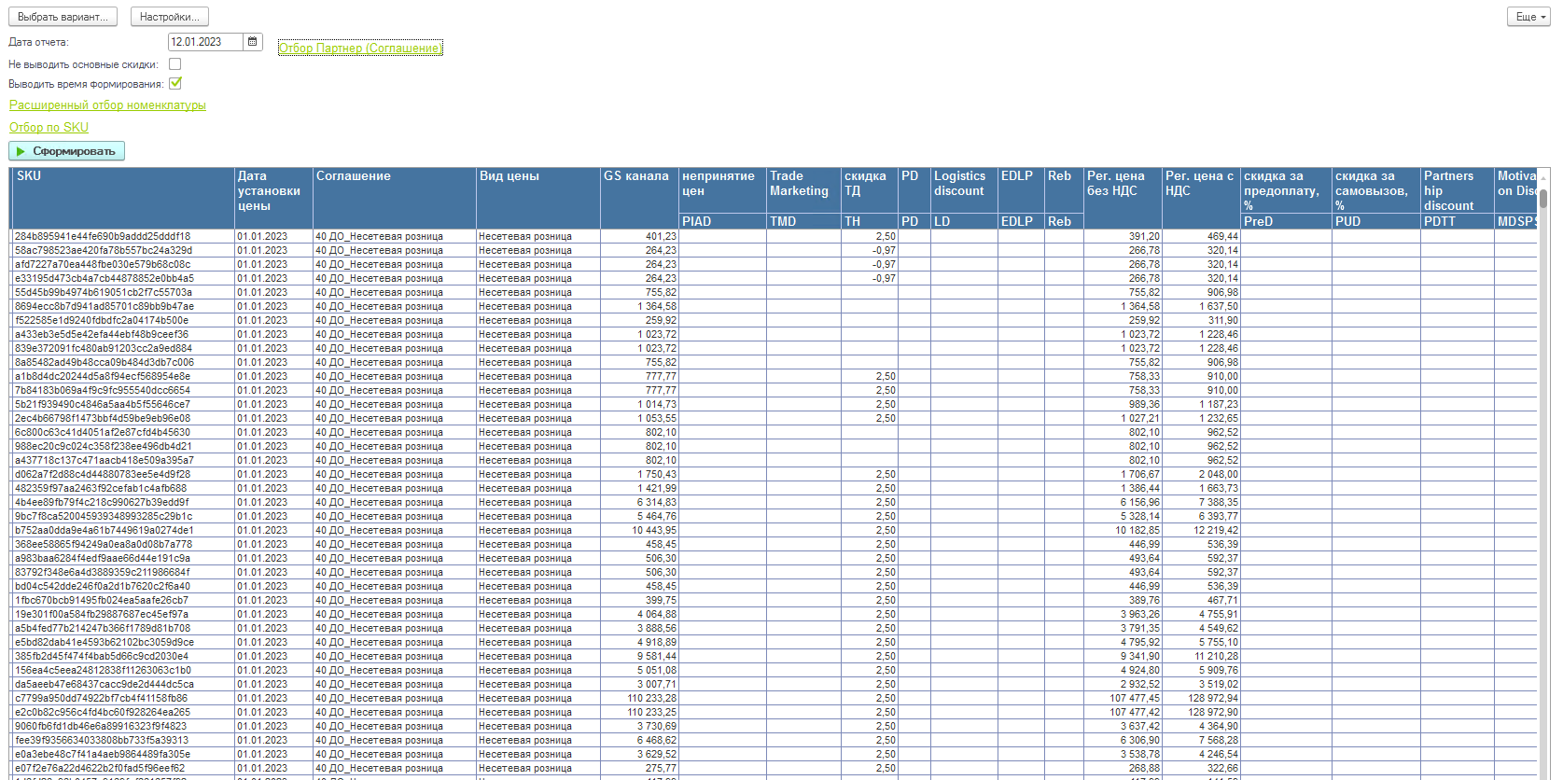Select the Trade Marketing column header
Viewport: 1563px width, 780px height.
[803, 190]
